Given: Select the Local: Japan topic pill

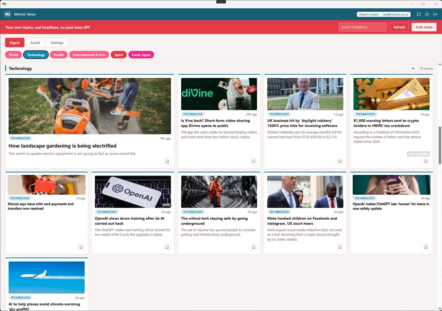Looking at the screenshot, I should click(x=141, y=55).
